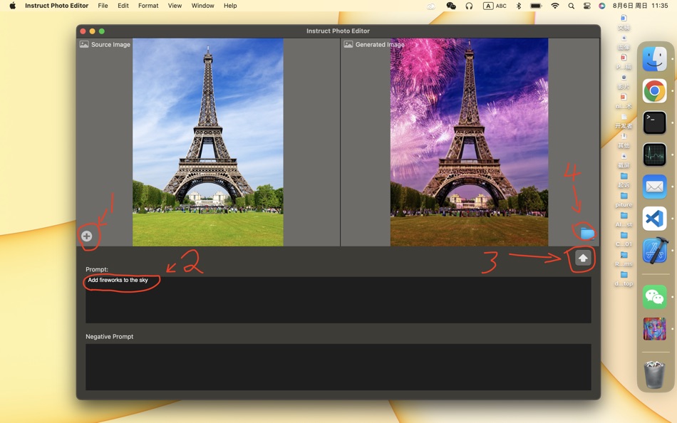Open the Edit menu
The width and height of the screenshot is (677, 423).
click(123, 6)
